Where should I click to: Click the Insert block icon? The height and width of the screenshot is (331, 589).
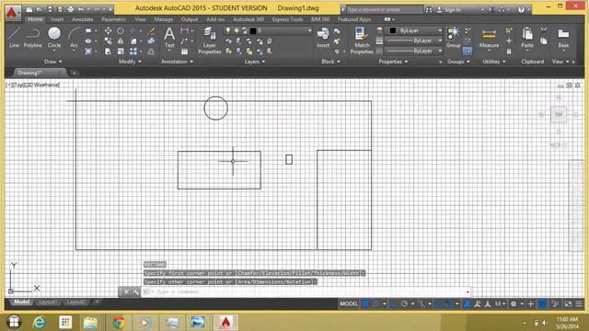click(x=323, y=37)
